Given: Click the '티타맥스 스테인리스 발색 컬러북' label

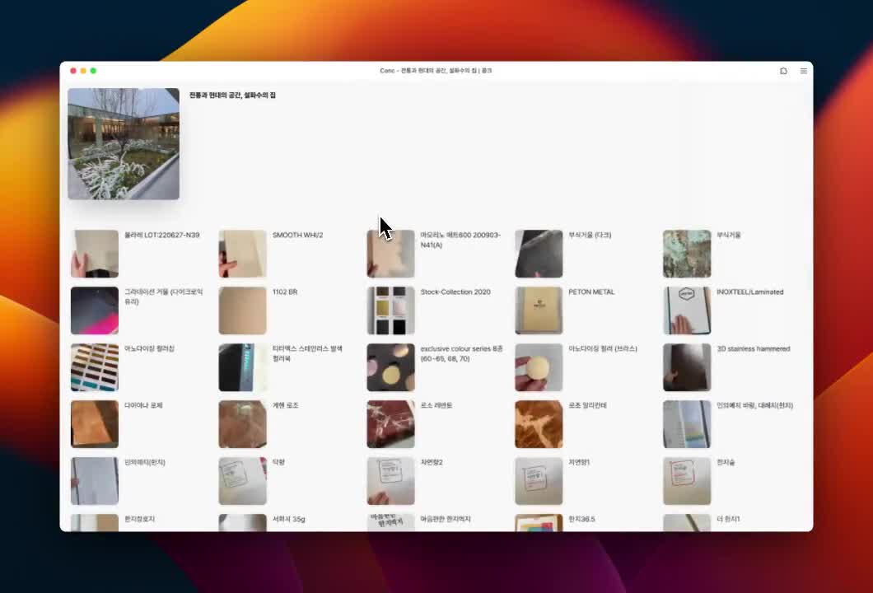Looking at the screenshot, I should tap(307, 353).
